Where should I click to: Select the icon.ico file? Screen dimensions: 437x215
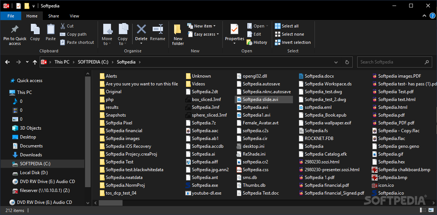click(x=383, y=185)
